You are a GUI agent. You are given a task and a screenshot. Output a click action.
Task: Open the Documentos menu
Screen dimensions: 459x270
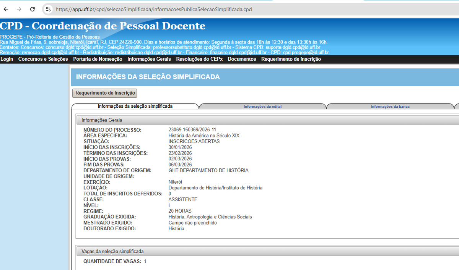click(242, 59)
